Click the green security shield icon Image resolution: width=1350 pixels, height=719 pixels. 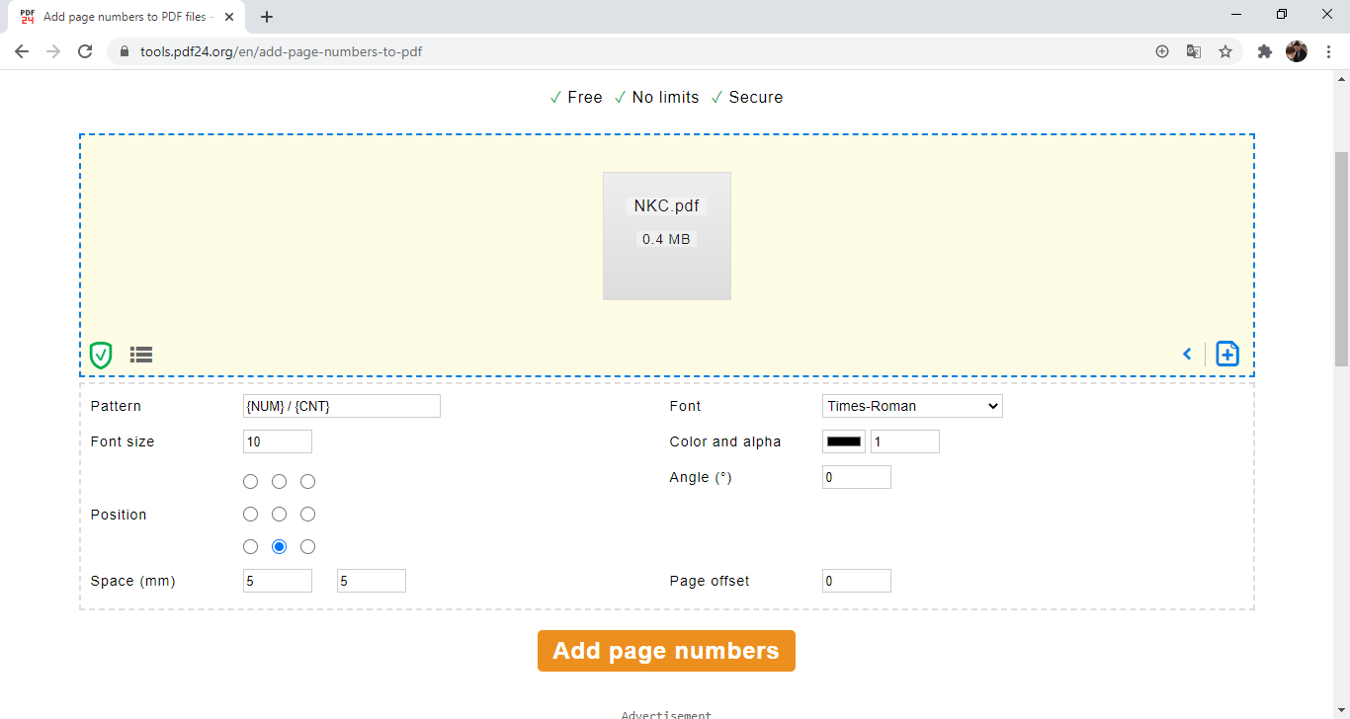[101, 355]
